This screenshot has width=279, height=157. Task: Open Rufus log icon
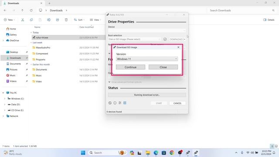click(125, 103)
